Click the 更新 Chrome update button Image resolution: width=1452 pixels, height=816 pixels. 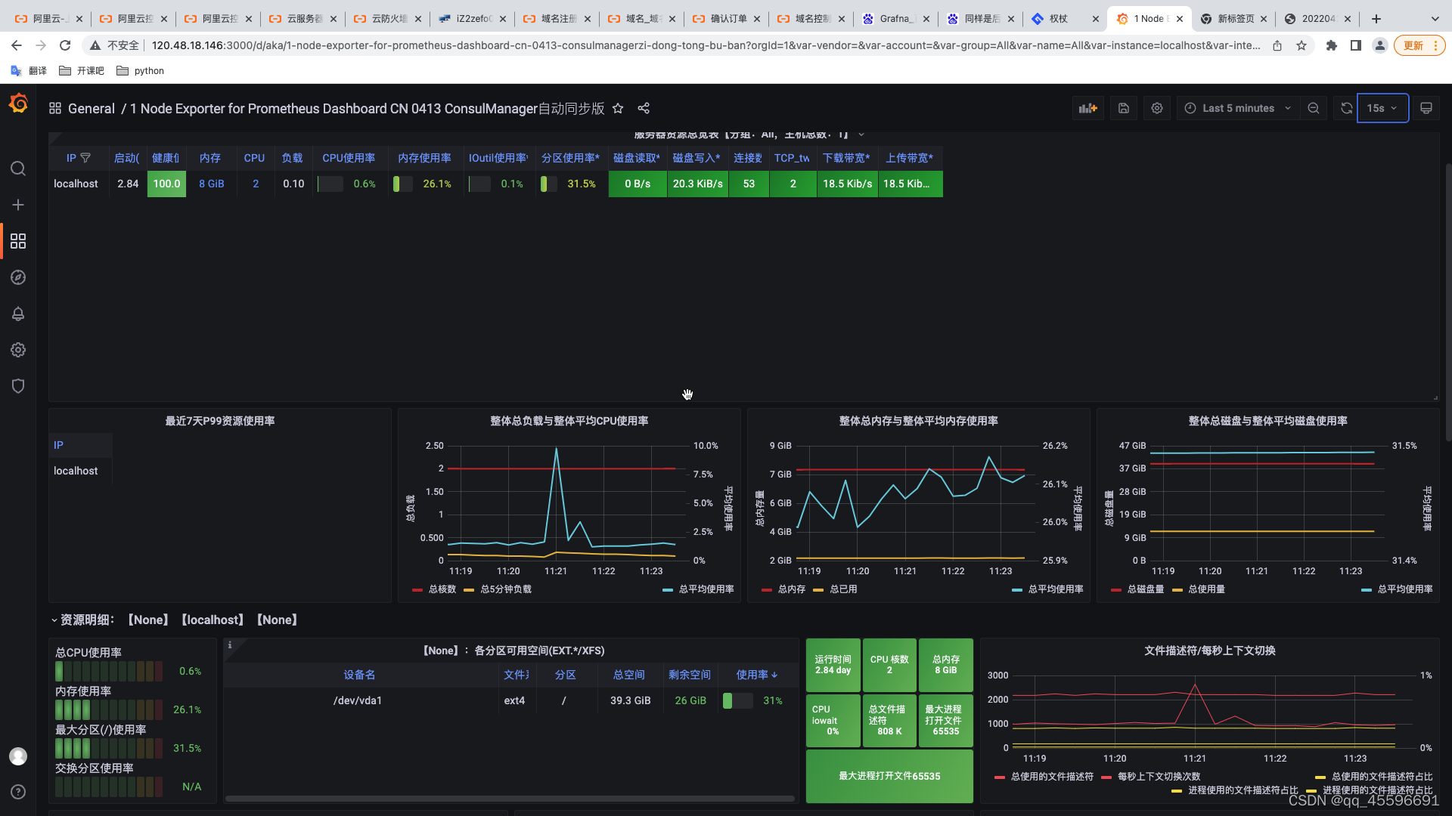1419,45
